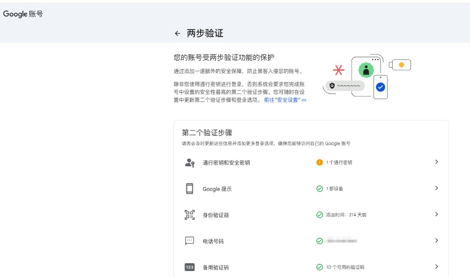This screenshot has width=470, height=277.
Task: Expand the 身份验证器 row chevron
Action: 436,214
